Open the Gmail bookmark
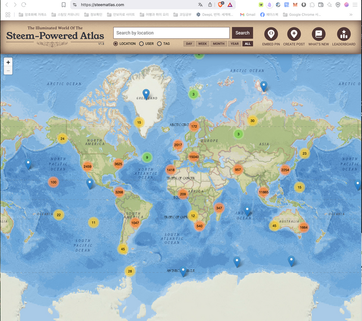Image resolution: width=362 pixels, height=321 pixels. 248,15
